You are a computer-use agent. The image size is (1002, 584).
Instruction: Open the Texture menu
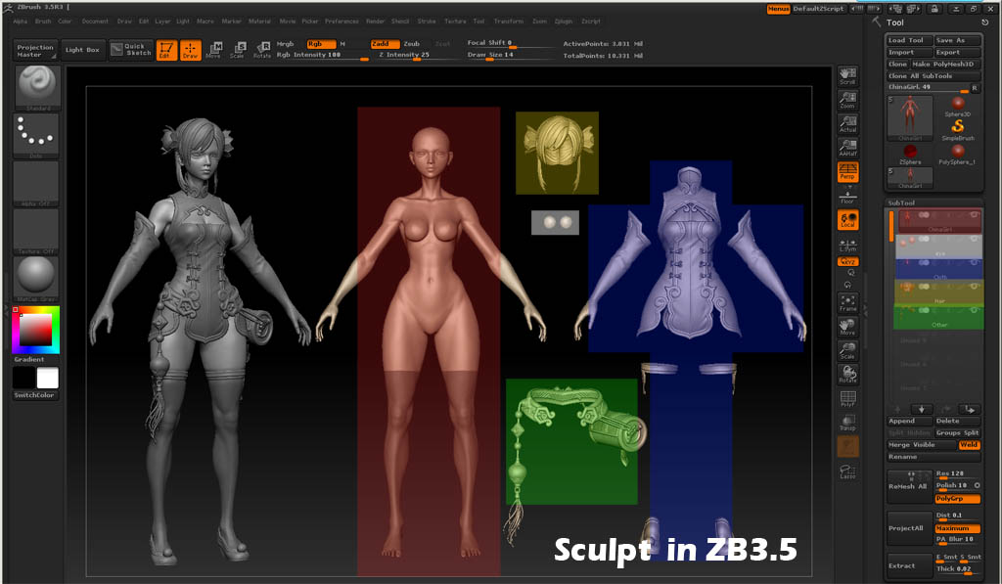pyautogui.click(x=456, y=22)
